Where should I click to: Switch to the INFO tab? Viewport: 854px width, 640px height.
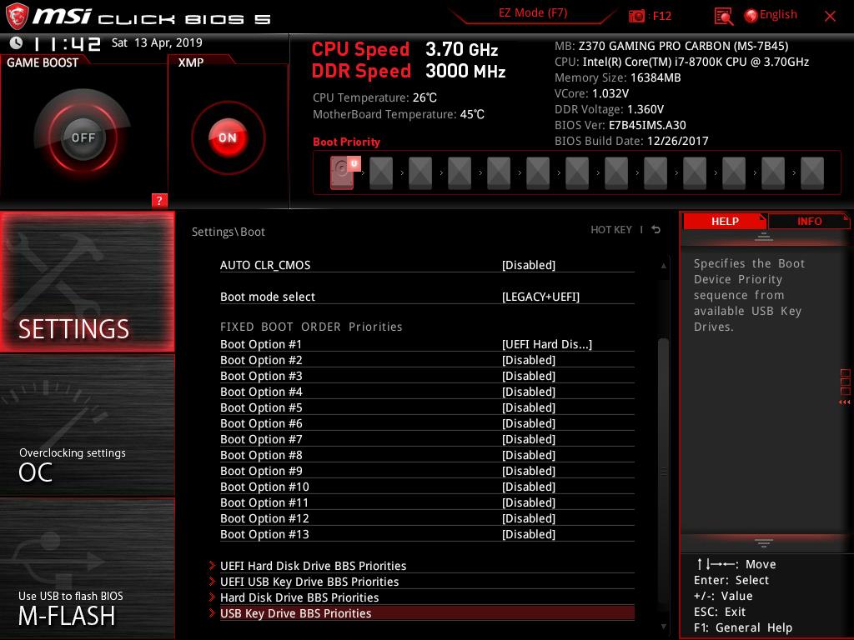pyautogui.click(x=809, y=222)
